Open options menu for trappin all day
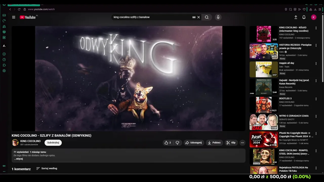 click(316, 64)
